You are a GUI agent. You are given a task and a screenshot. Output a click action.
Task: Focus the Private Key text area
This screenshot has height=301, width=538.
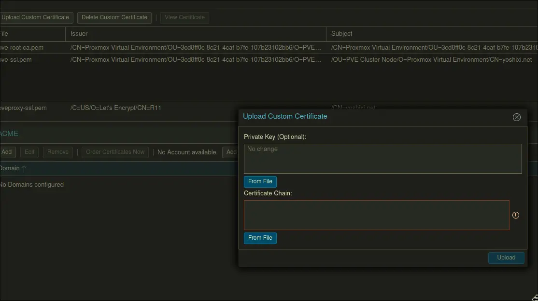382,158
